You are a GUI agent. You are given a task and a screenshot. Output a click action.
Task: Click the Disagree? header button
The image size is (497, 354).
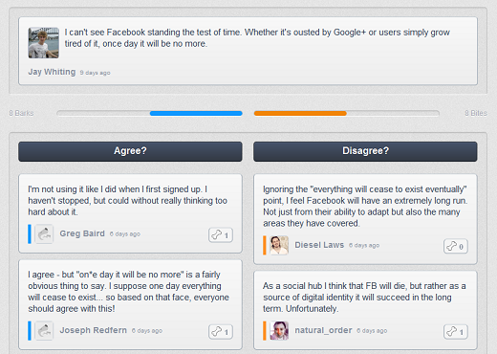(365, 151)
